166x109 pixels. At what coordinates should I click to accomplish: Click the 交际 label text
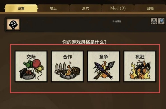31,56
